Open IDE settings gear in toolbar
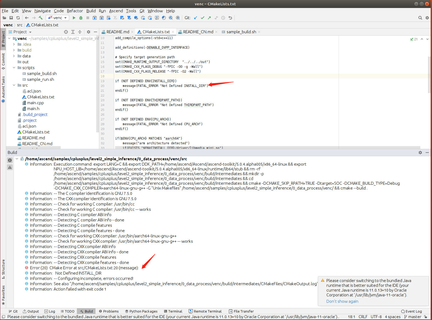Screen dimensions: 432x320 click(427, 18)
